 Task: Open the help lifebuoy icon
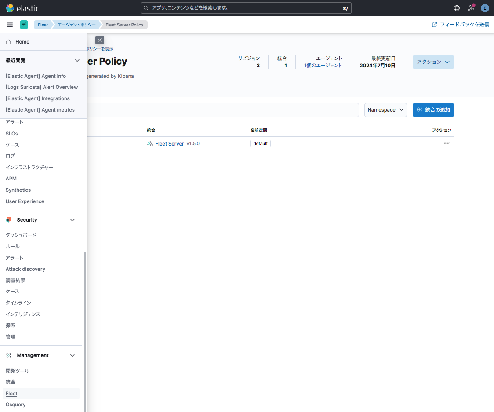[x=457, y=8]
